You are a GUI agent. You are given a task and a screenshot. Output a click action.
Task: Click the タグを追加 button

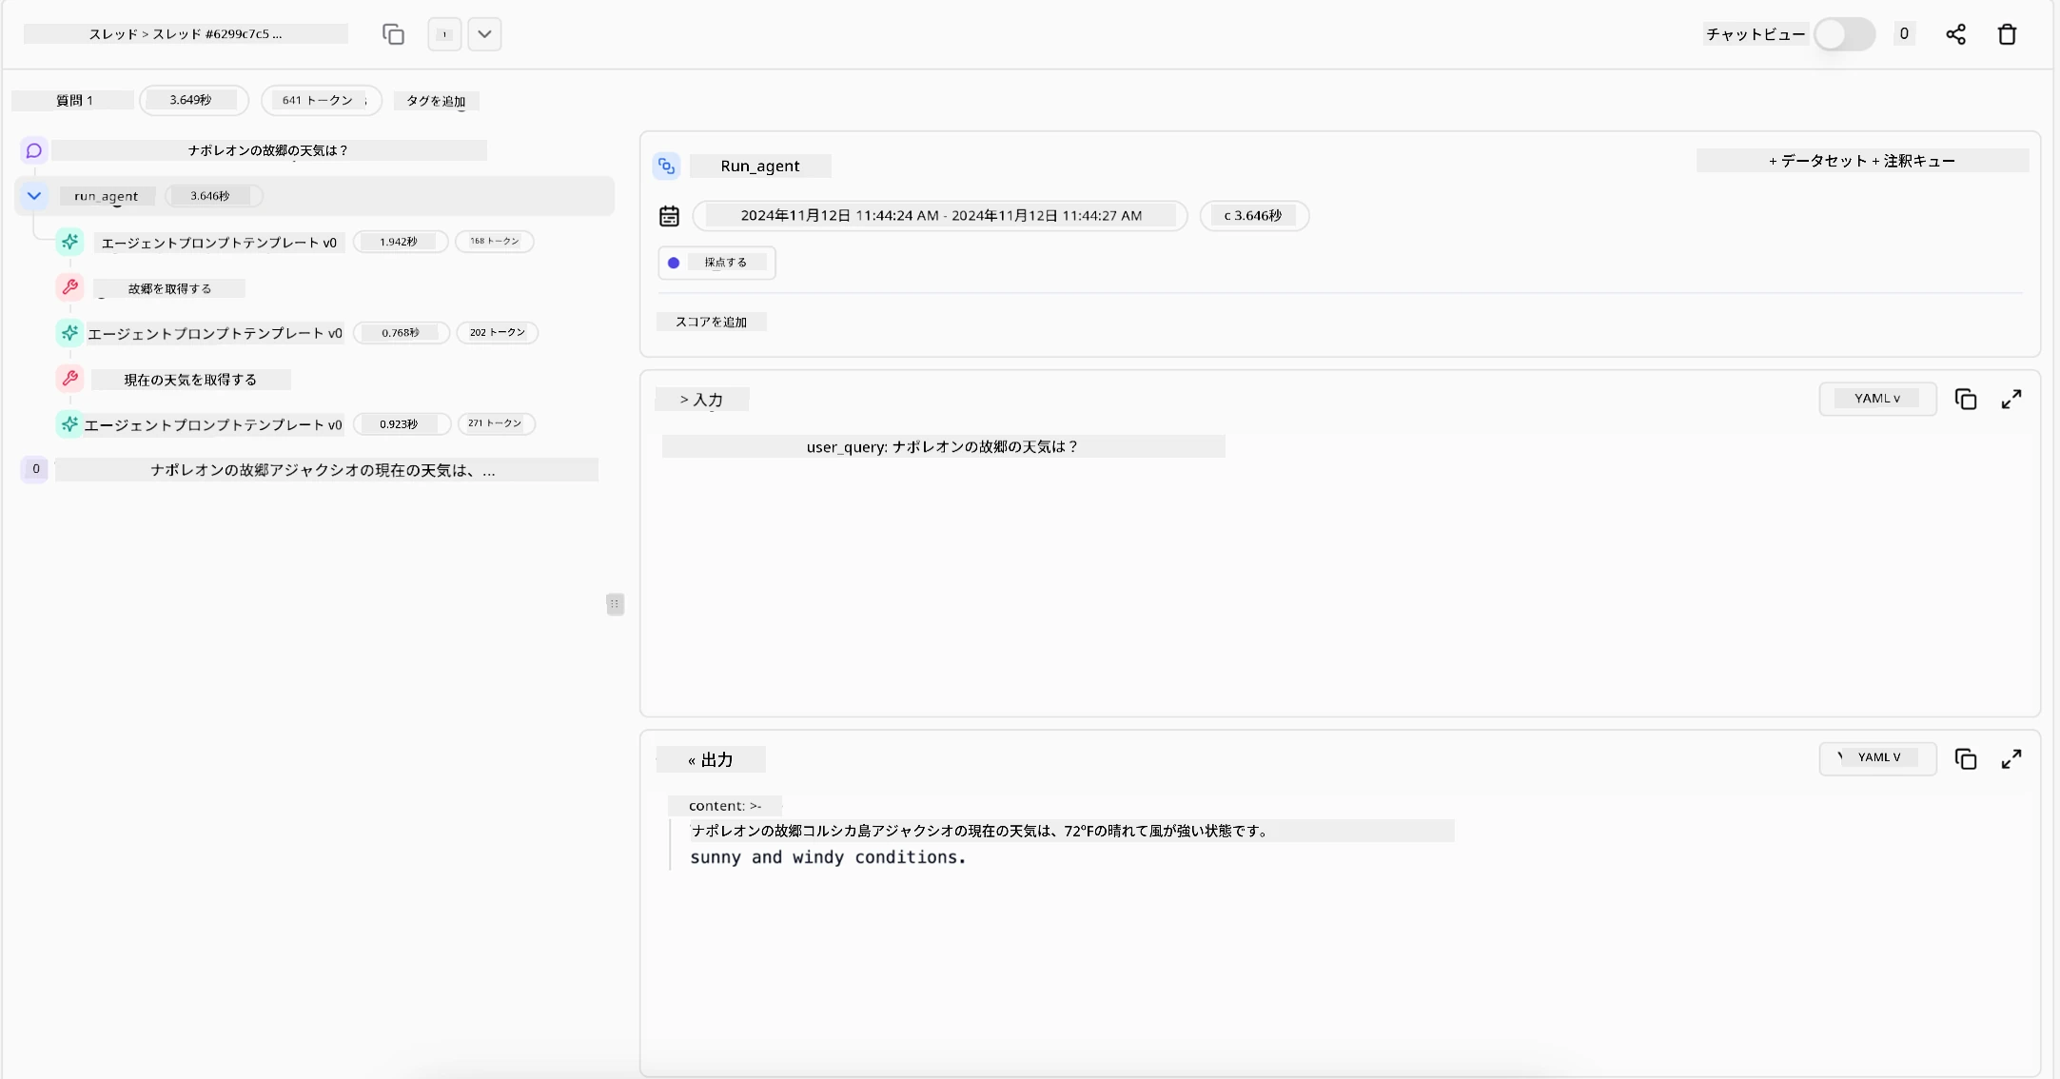coord(436,101)
